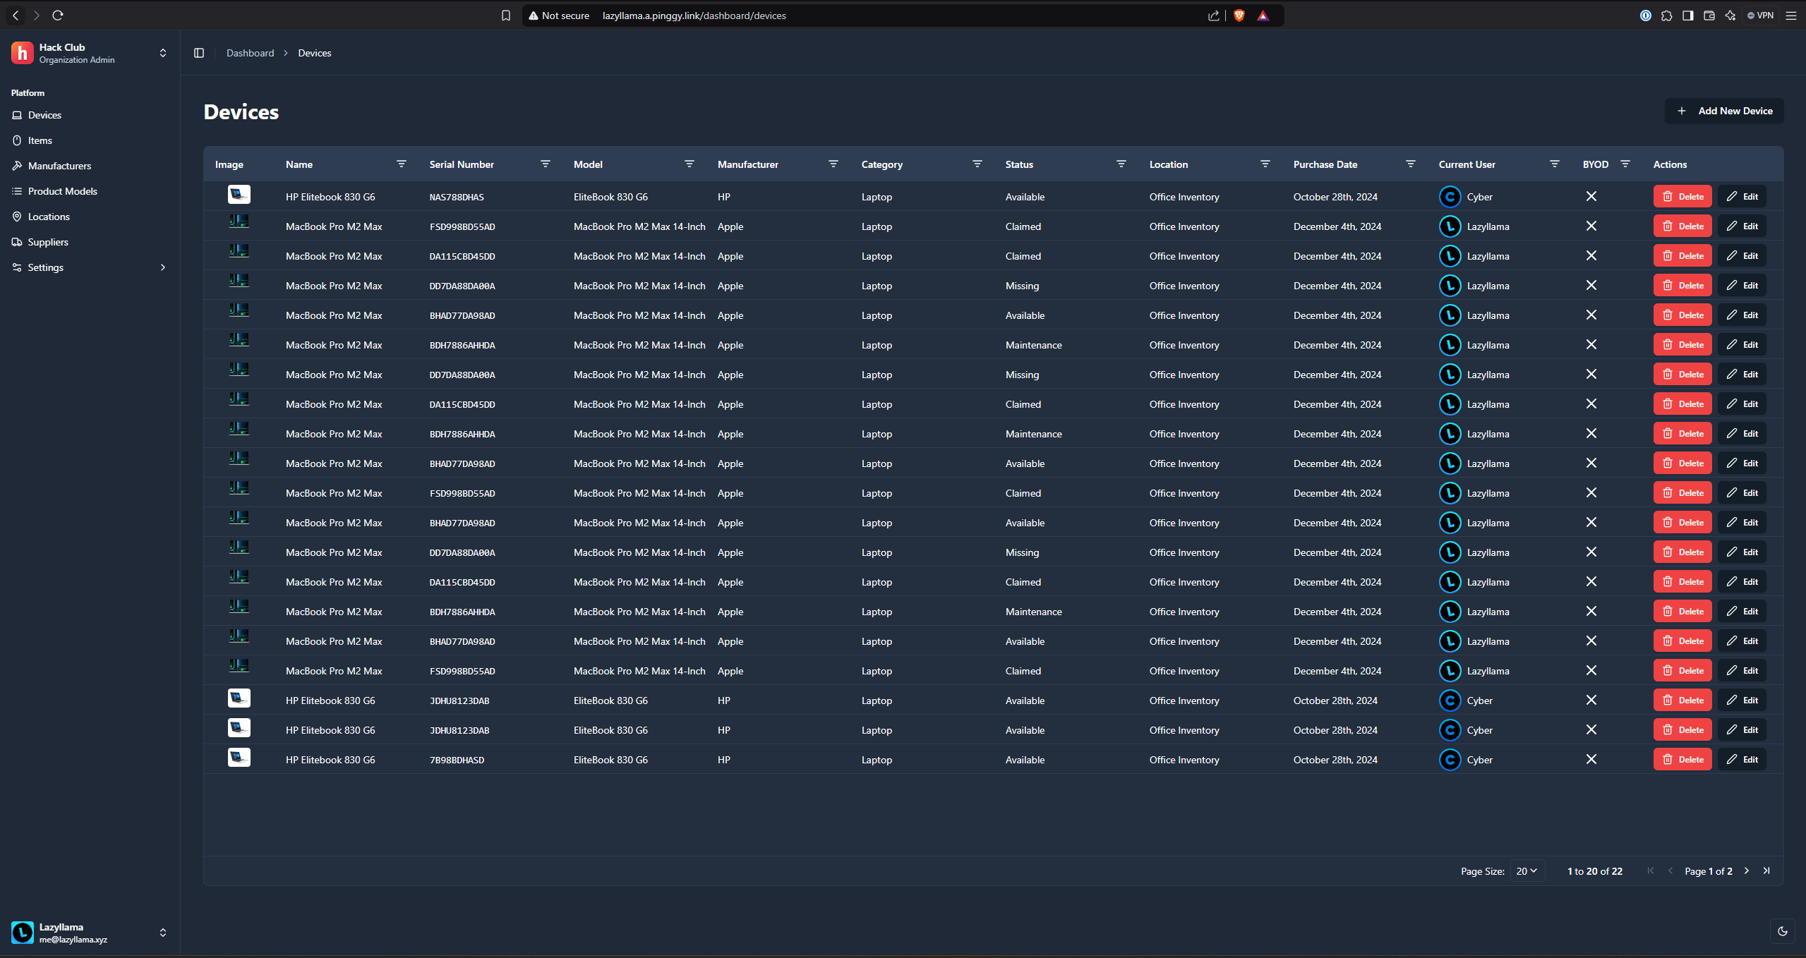This screenshot has width=1806, height=958.
Task: Open the Manufacturer column filter icon
Action: point(833,164)
